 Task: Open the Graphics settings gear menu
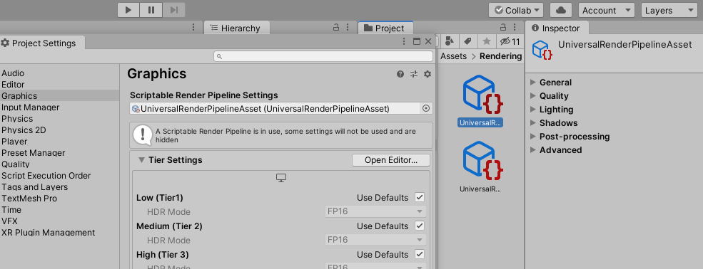428,74
